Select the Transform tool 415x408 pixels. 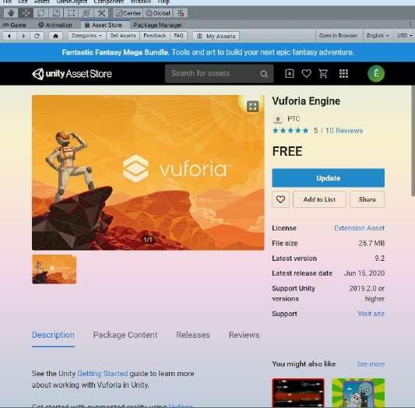point(86,13)
